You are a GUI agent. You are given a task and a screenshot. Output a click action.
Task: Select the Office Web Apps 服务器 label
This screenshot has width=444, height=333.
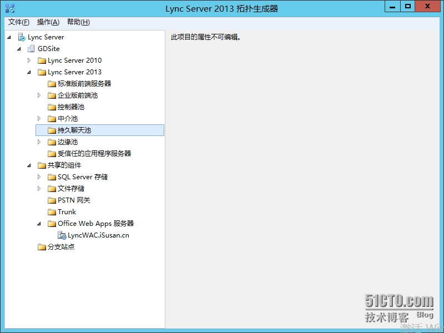(95, 224)
